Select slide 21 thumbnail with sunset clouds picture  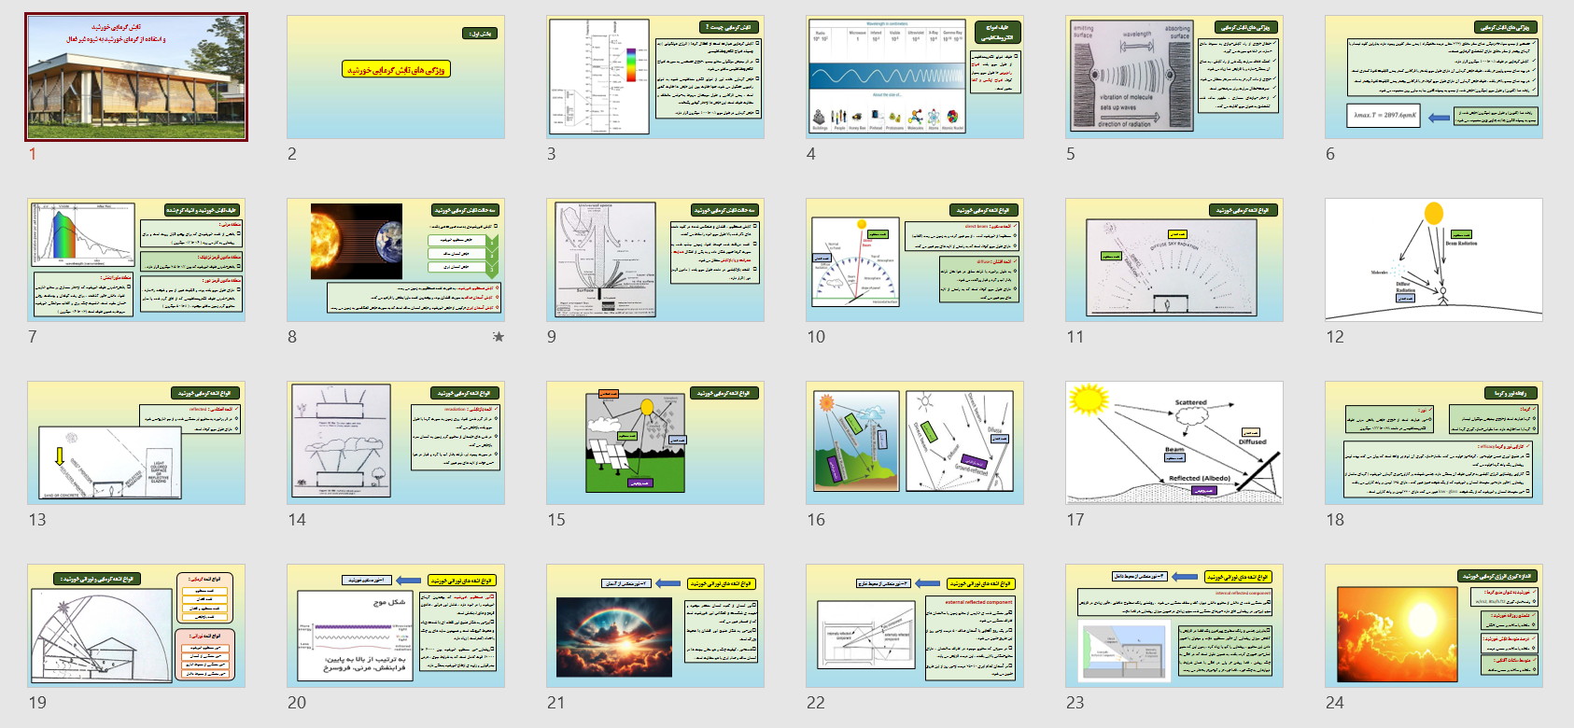(655, 625)
